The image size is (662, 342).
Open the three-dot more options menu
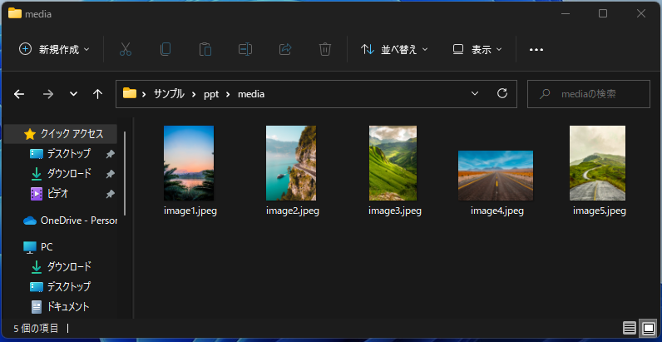click(x=536, y=49)
